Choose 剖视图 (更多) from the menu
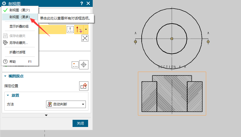The image size is (241, 137). (19, 17)
